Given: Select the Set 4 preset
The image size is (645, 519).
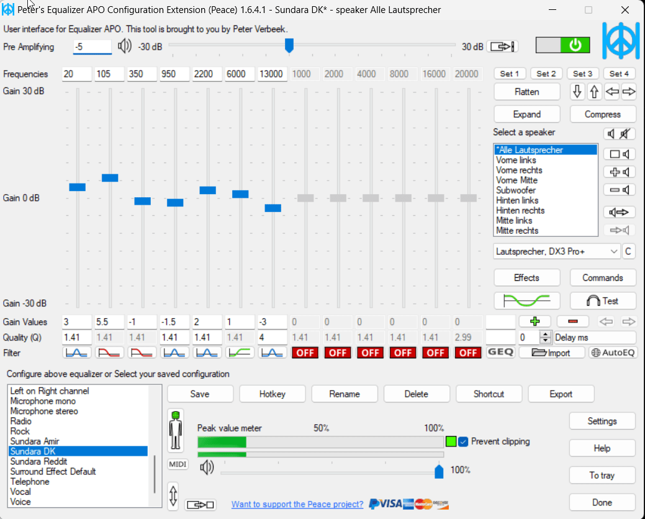Looking at the screenshot, I should (619, 74).
